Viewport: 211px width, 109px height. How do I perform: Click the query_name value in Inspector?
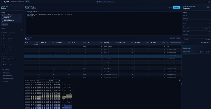207,29
